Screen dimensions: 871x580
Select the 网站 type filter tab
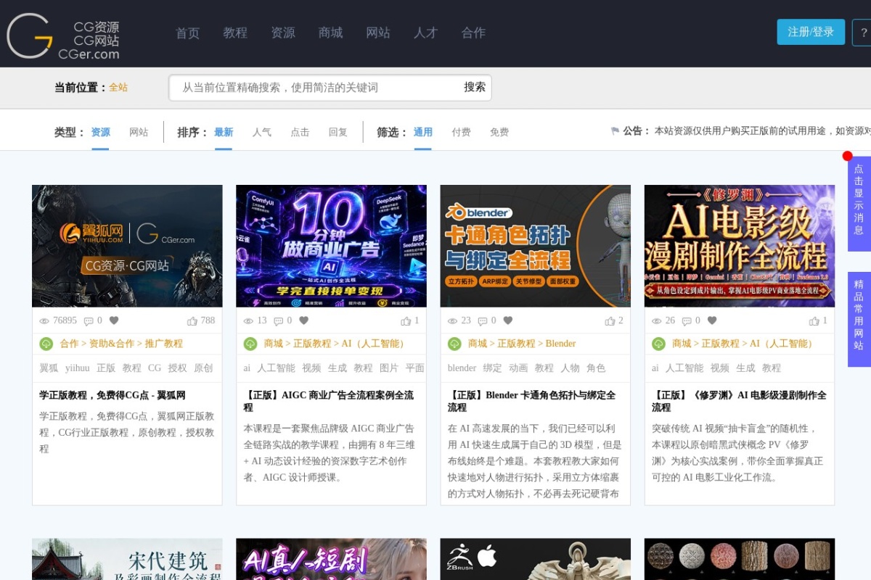pyautogui.click(x=139, y=132)
